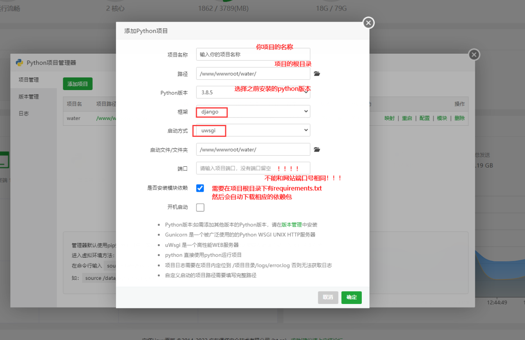Uncheck the 是否安装模块依赖 checkbox

[x=200, y=188]
